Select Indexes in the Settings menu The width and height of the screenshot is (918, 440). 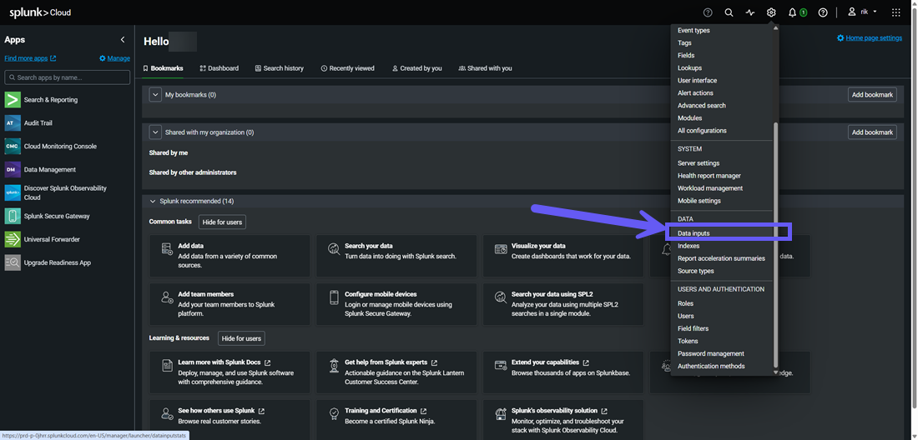[x=688, y=246]
